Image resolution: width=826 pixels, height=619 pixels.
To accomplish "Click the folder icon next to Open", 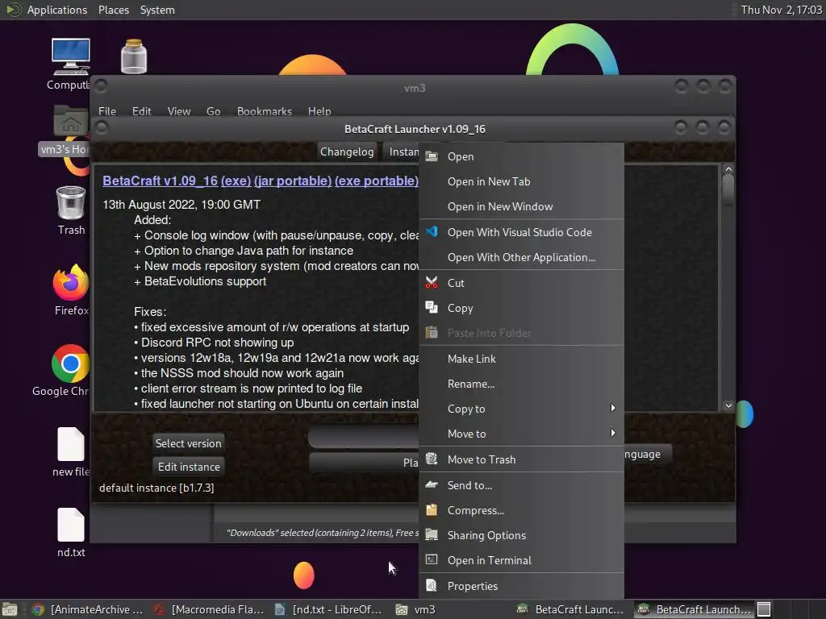I will coord(432,156).
